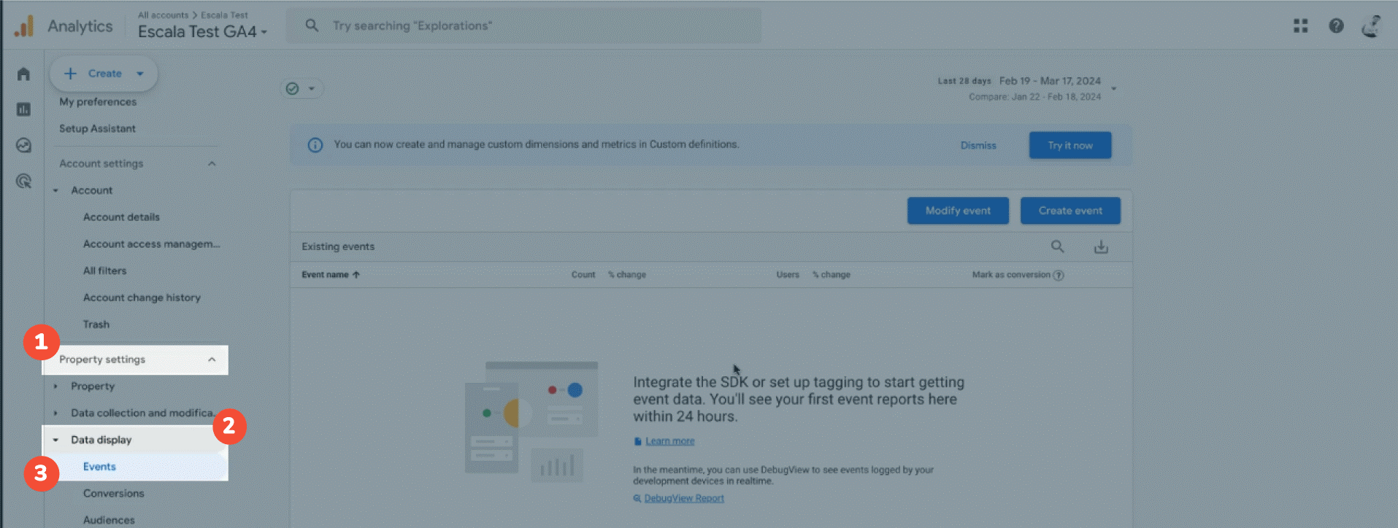Open My preferences
The width and height of the screenshot is (1398, 528).
coord(98,102)
